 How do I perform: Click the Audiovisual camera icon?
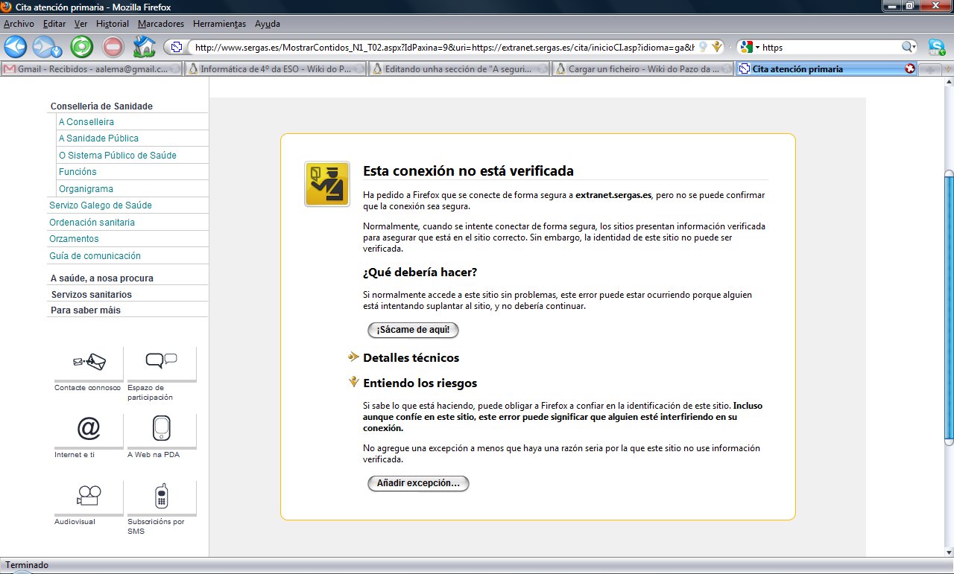point(89,495)
